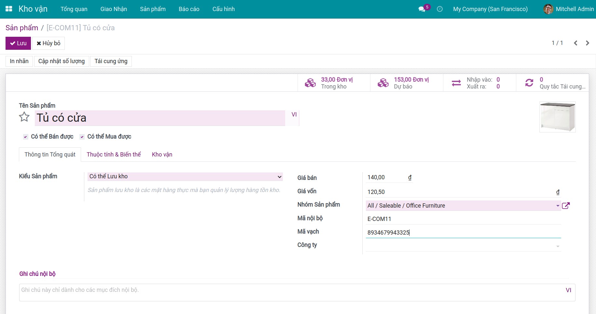596x314 pixels.
Task: Click the VI translate button in internal notes
Action: click(568, 290)
